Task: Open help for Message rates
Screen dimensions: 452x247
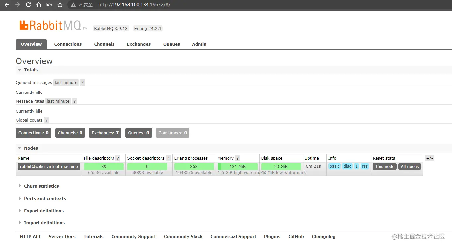Action: (x=75, y=101)
